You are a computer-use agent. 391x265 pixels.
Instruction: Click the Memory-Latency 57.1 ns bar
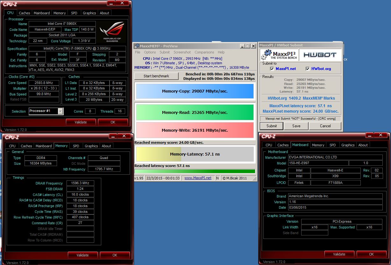(195, 154)
